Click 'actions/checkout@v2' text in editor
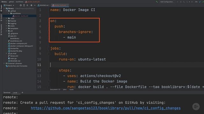Screen dimensions: 204x114 (x=100, y=76)
